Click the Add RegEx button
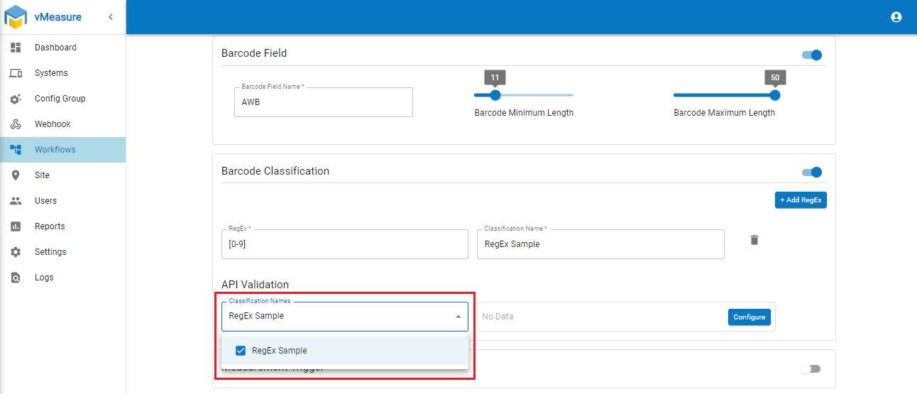Screen dimensions: 917x394 [801, 200]
